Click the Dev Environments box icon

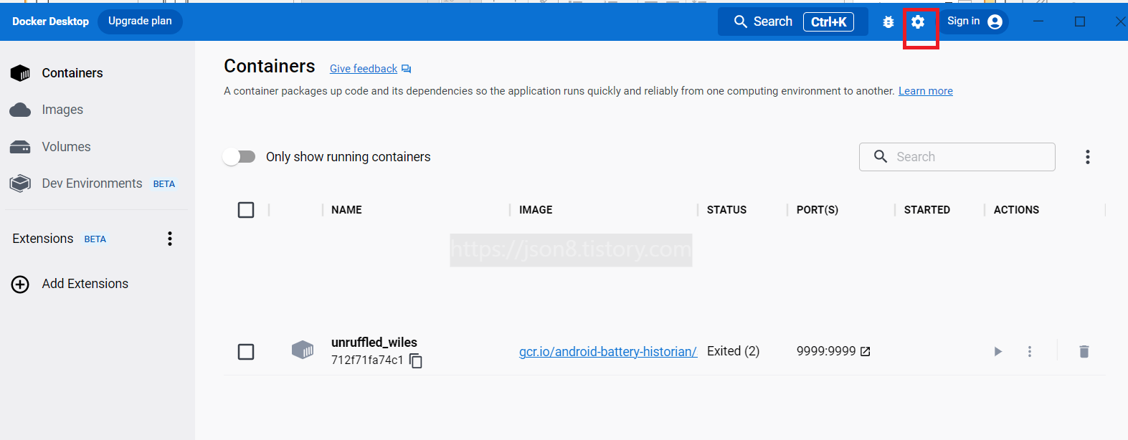tap(20, 183)
